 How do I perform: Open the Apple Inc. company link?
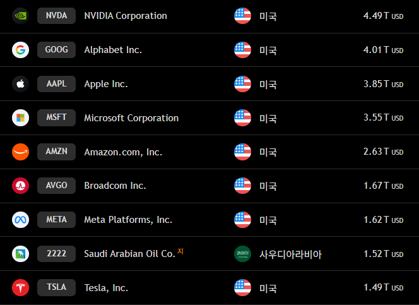106,84
